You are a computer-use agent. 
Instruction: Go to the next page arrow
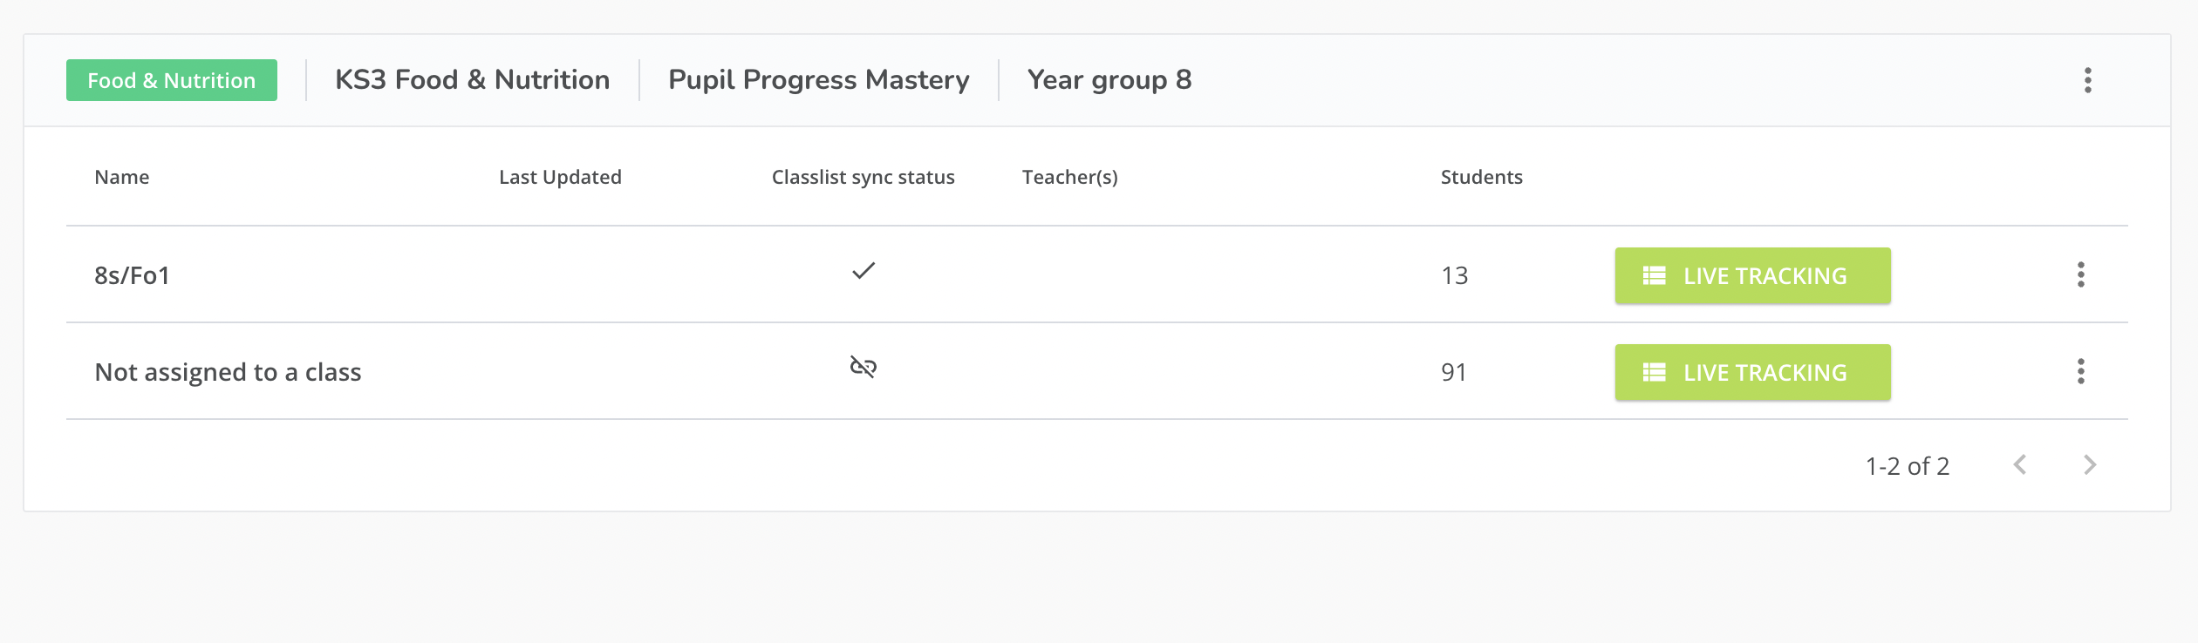click(2090, 465)
